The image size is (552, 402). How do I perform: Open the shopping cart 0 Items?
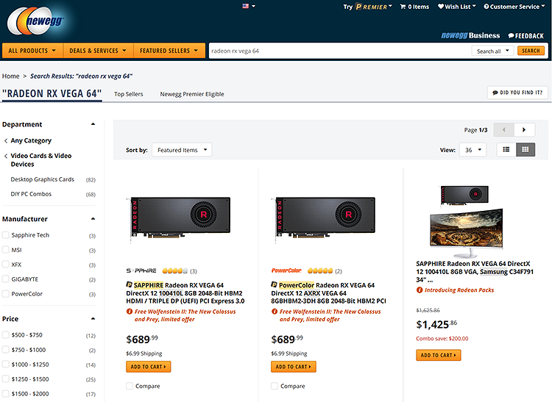[414, 7]
